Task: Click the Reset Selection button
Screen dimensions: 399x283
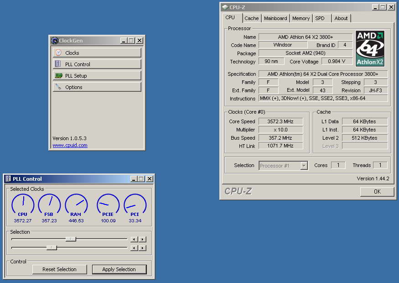Action: [x=60, y=269]
